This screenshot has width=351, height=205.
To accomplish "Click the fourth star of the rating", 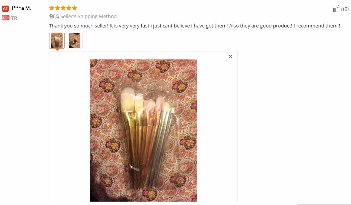I will (x=69, y=8).
